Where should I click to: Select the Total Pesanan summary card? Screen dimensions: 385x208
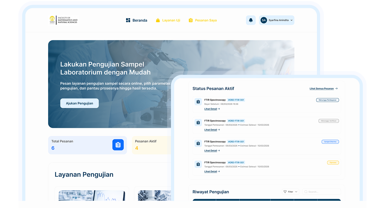pyautogui.click(x=87, y=145)
